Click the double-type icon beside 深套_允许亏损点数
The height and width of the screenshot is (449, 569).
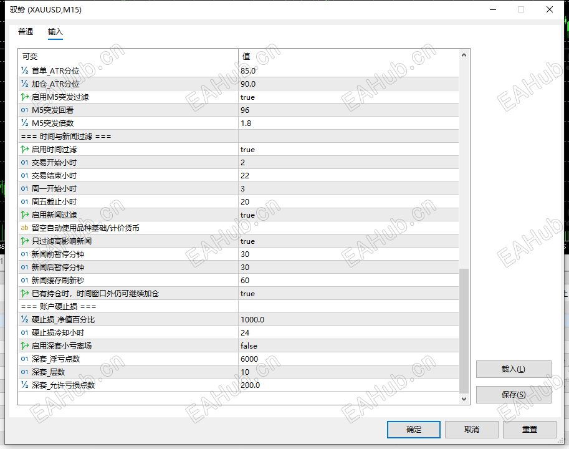tap(25, 385)
